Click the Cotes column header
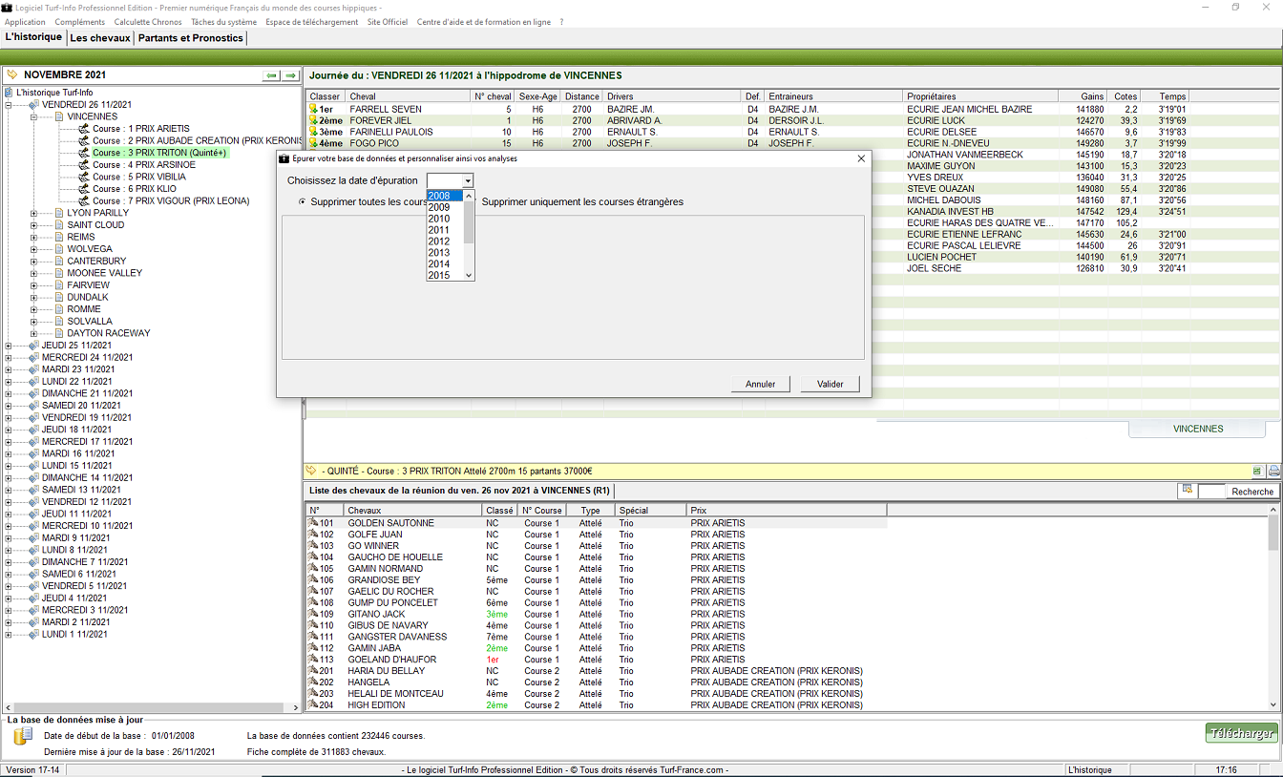The height and width of the screenshot is (777, 1283). pos(1125,96)
